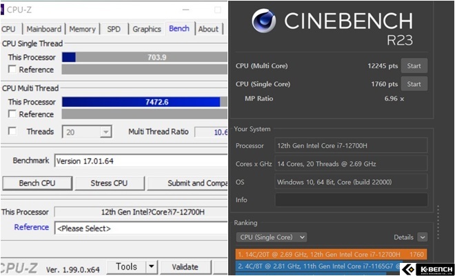Click Submit and Compare button
This screenshot has height=276, width=455.
[188, 183]
